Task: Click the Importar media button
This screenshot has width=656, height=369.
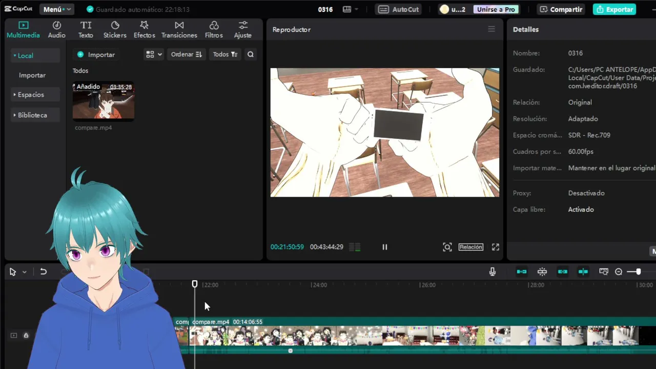Action: coord(96,54)
